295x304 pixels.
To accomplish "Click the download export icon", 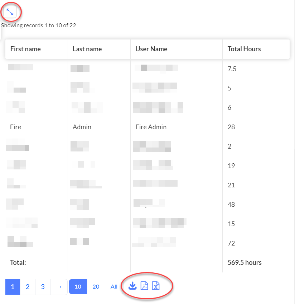I will pyautogui.click(x=132, y=286).
